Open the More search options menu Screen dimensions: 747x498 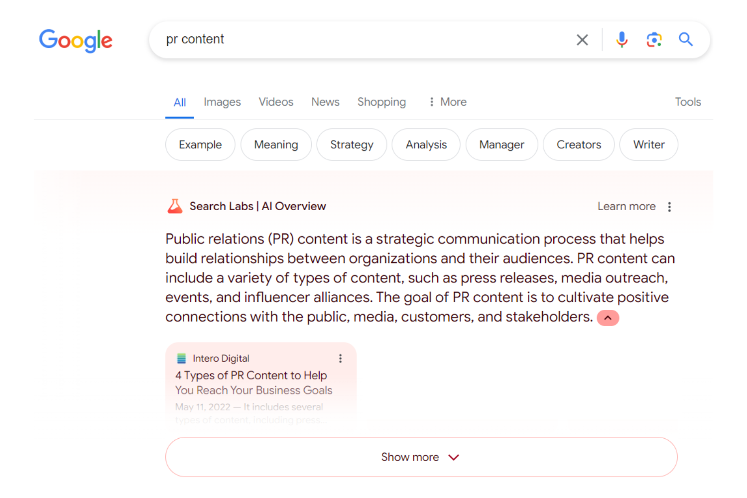pos(447,102)
